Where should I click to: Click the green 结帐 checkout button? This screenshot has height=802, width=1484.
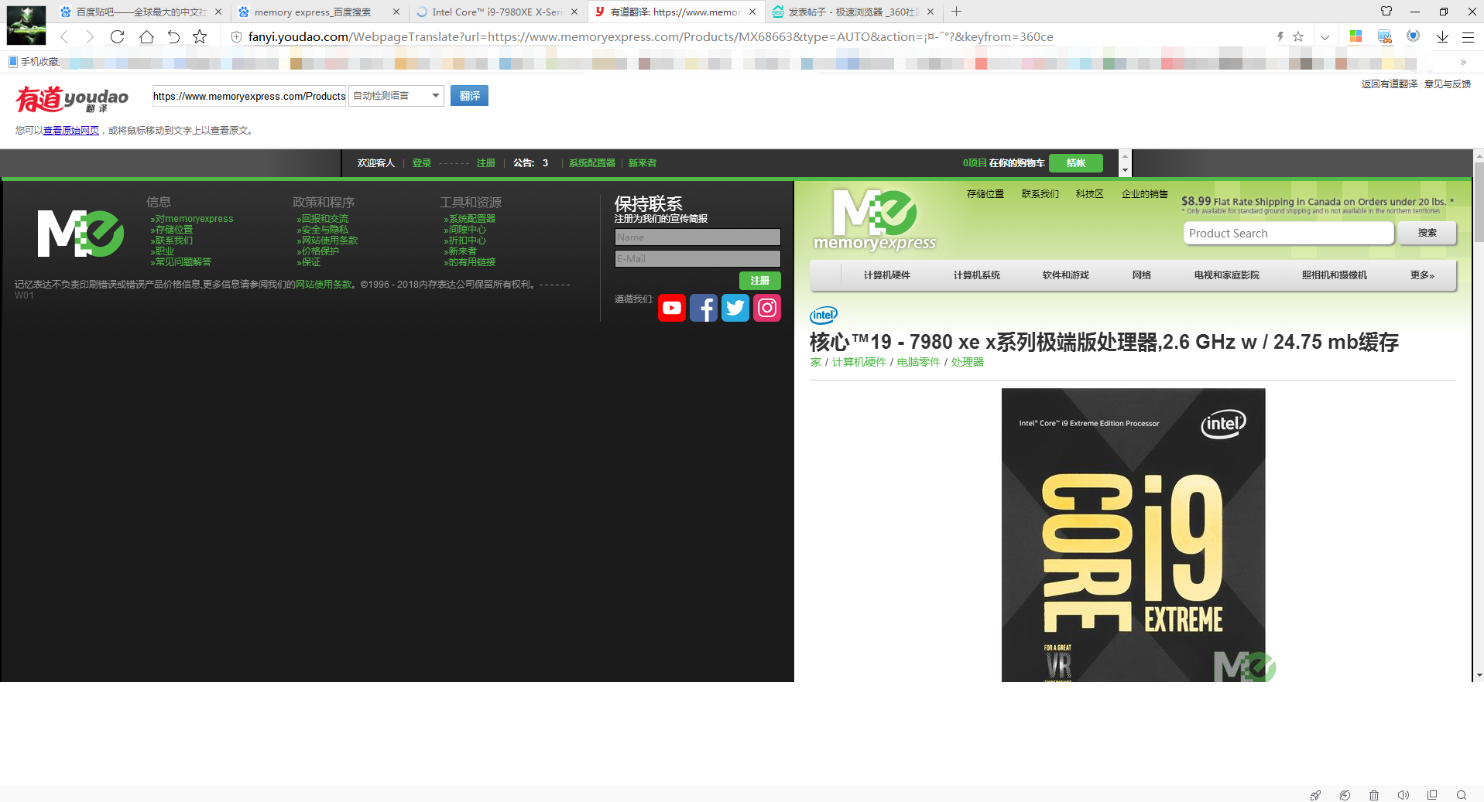1076,163
